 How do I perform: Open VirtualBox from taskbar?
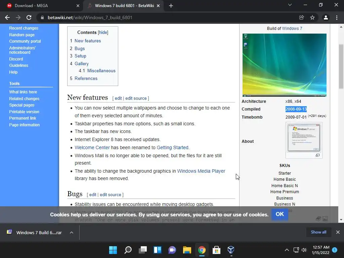point(231,250)
